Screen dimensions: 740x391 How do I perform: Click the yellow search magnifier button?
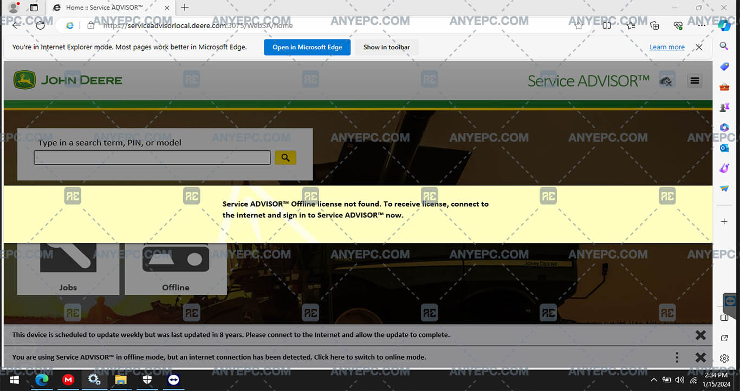[x=285, y=157]
